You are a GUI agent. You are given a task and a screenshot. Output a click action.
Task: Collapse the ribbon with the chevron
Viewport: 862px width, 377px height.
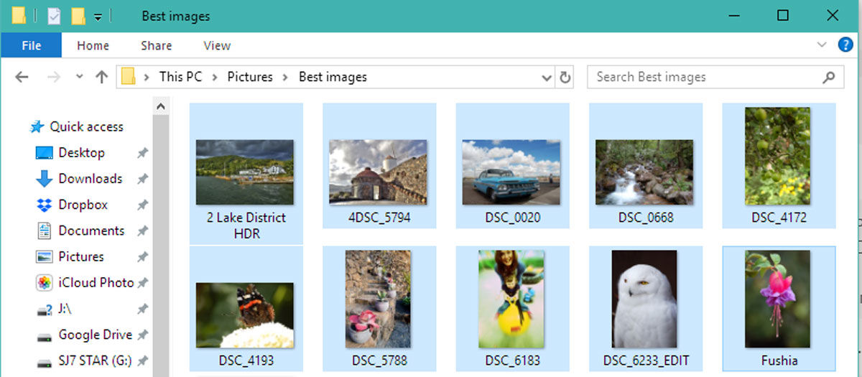pos(822,45)
